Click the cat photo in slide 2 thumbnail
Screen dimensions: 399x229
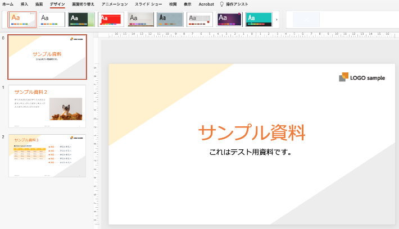[66, 109]
